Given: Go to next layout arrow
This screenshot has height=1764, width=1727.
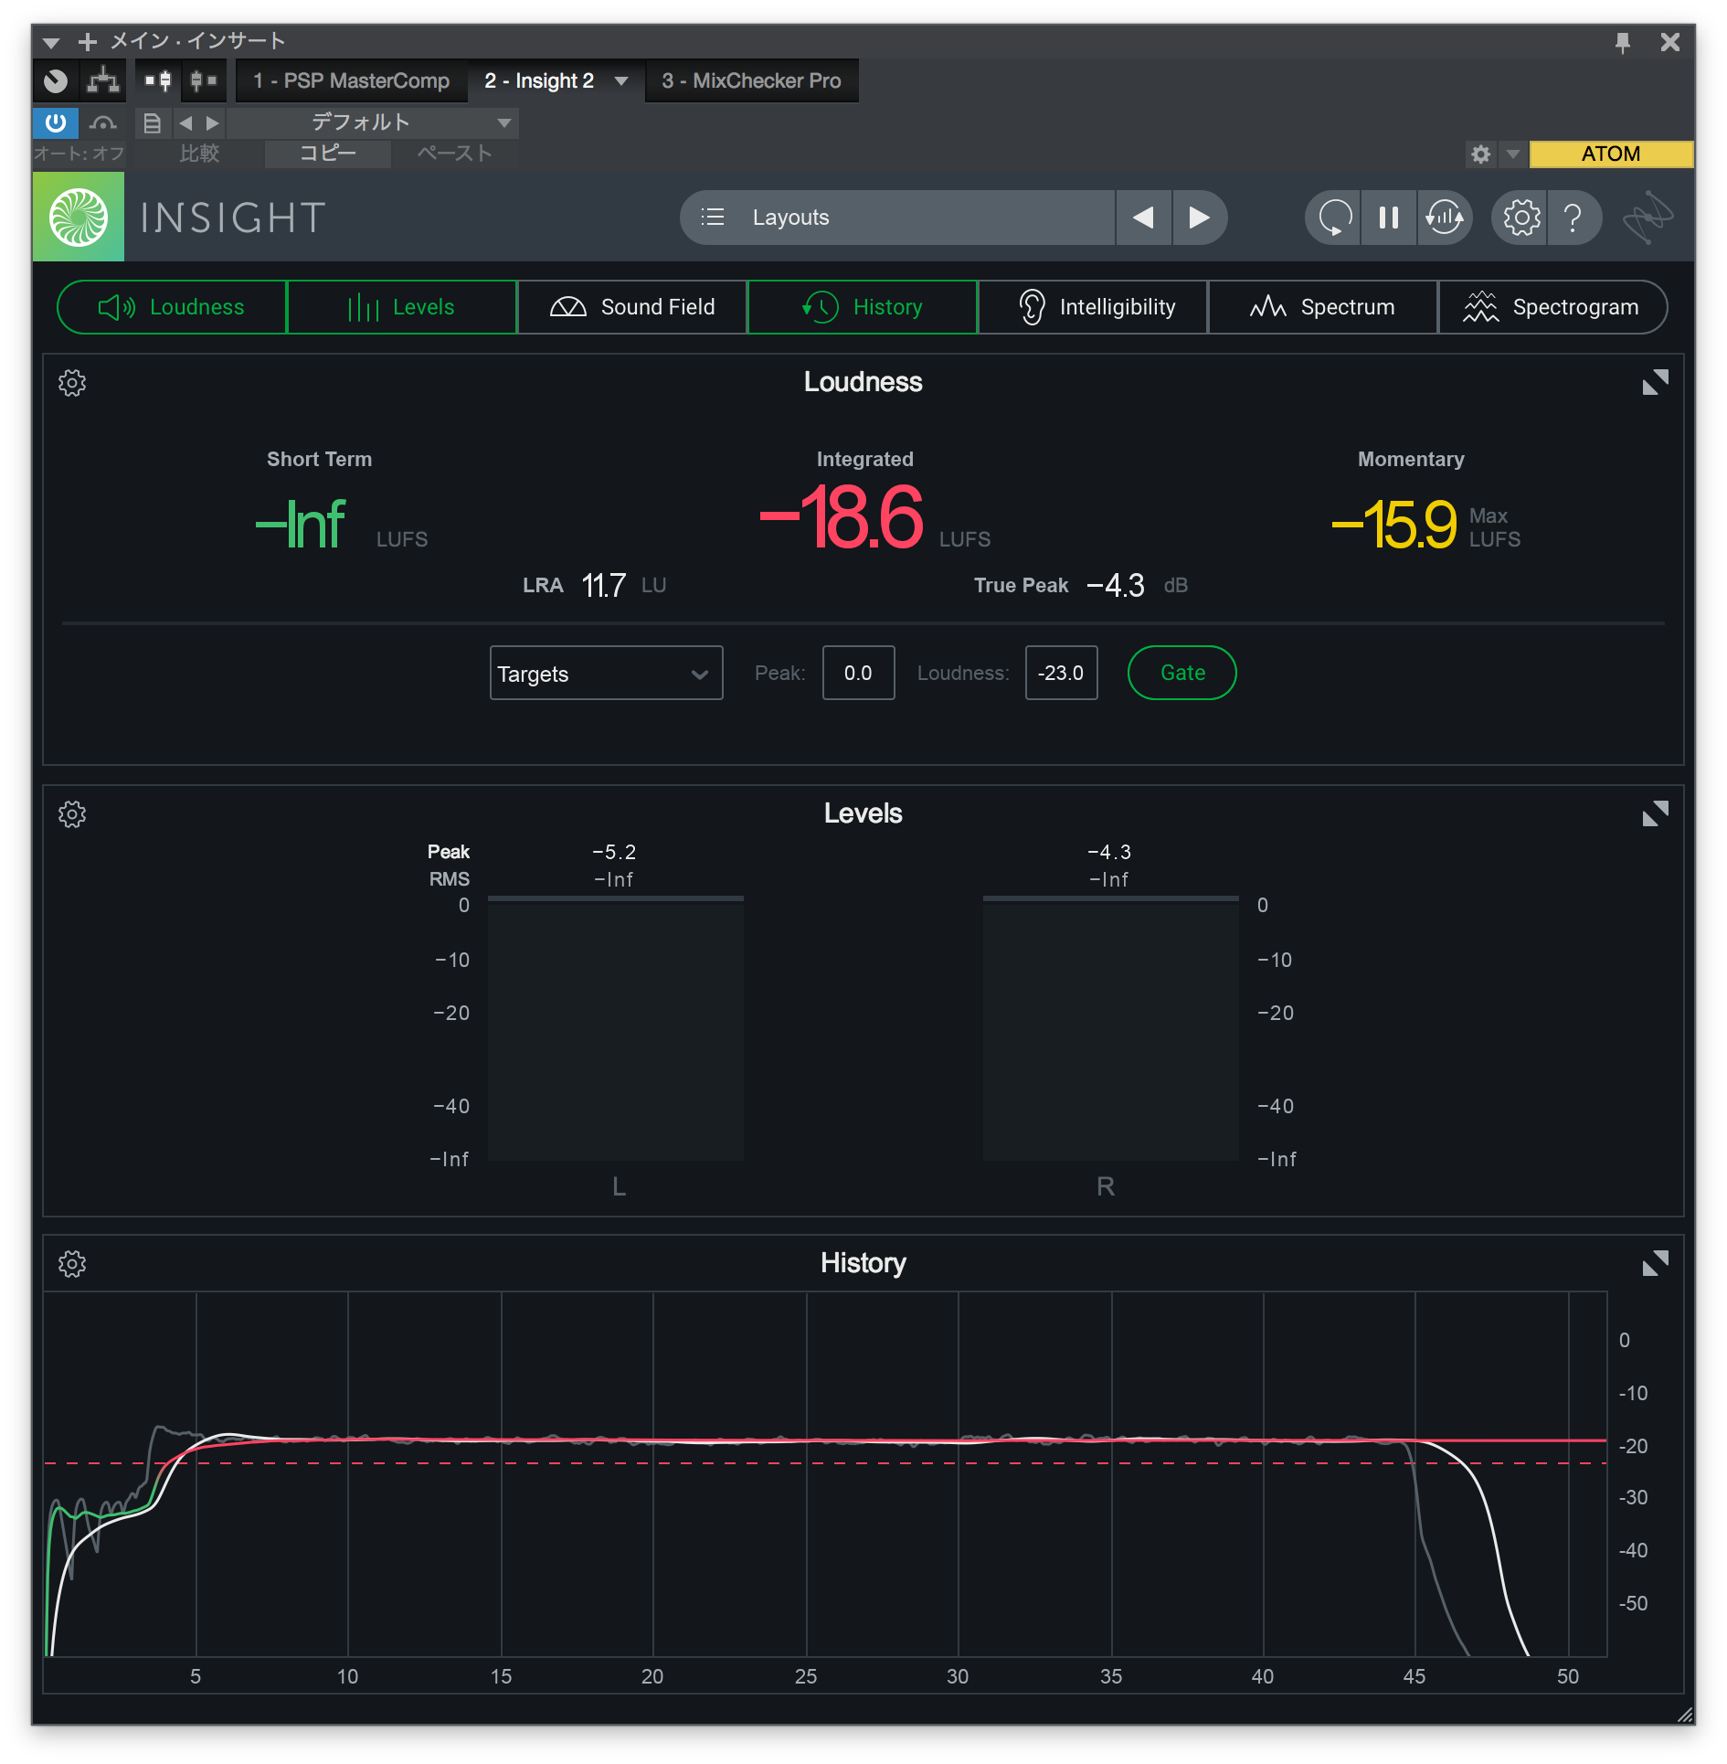Looking at the screenshot, I should [x=1199, y=218].
